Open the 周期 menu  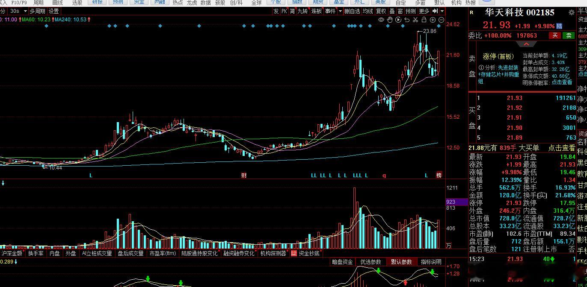(39, 3)
